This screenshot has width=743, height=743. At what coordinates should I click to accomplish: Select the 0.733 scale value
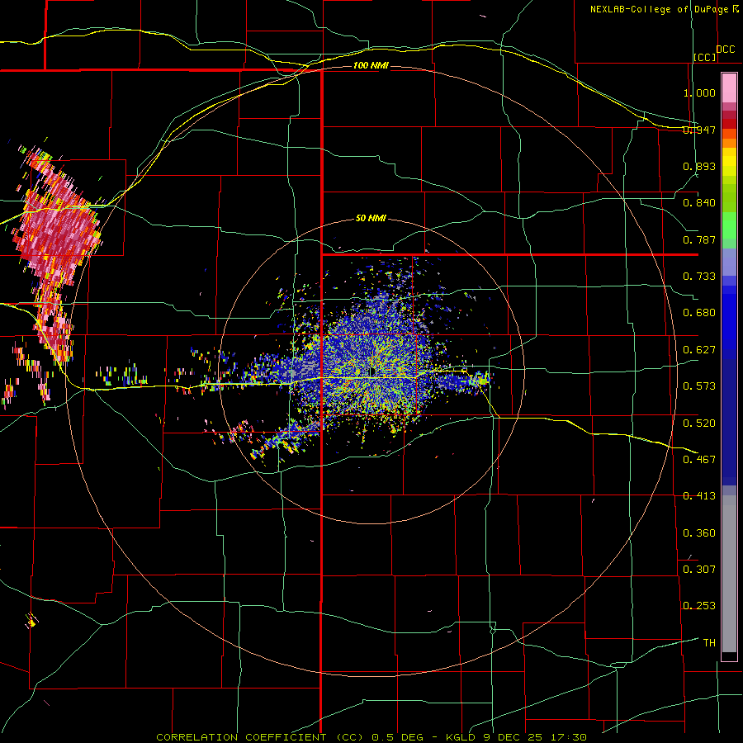point(699,277)
